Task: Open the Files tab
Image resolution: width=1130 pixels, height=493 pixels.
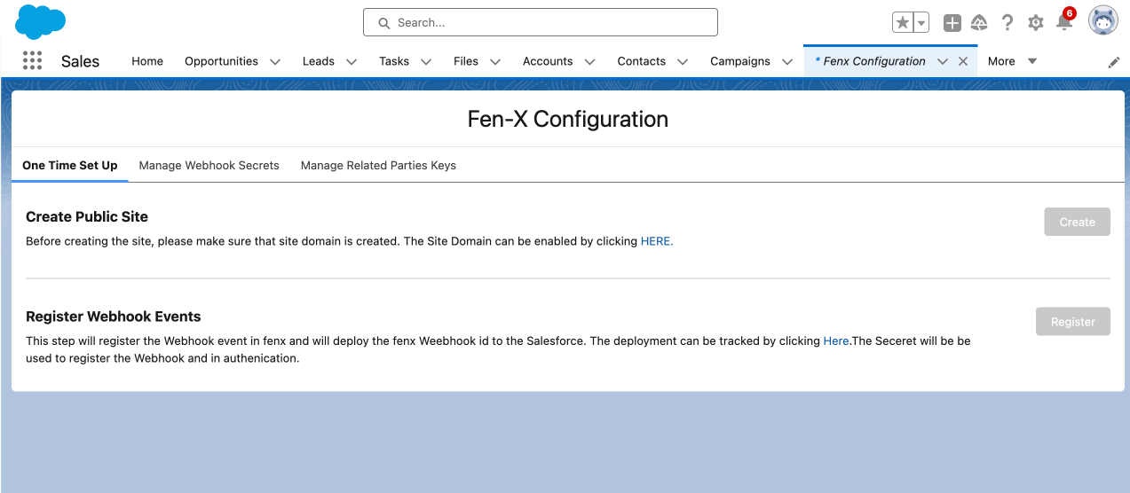Action: pos(466,61)
